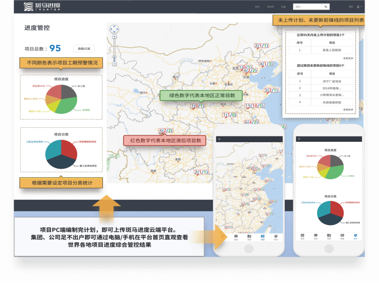Open 项目库 in the top navigation
The height and width of the screenshot is (283, 379).
271,7
